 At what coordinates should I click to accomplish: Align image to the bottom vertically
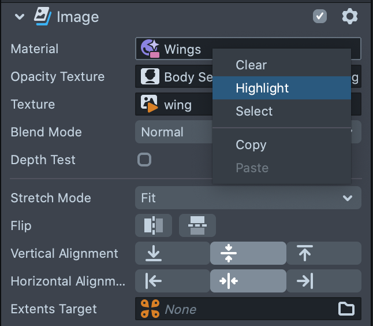point(173,253)
